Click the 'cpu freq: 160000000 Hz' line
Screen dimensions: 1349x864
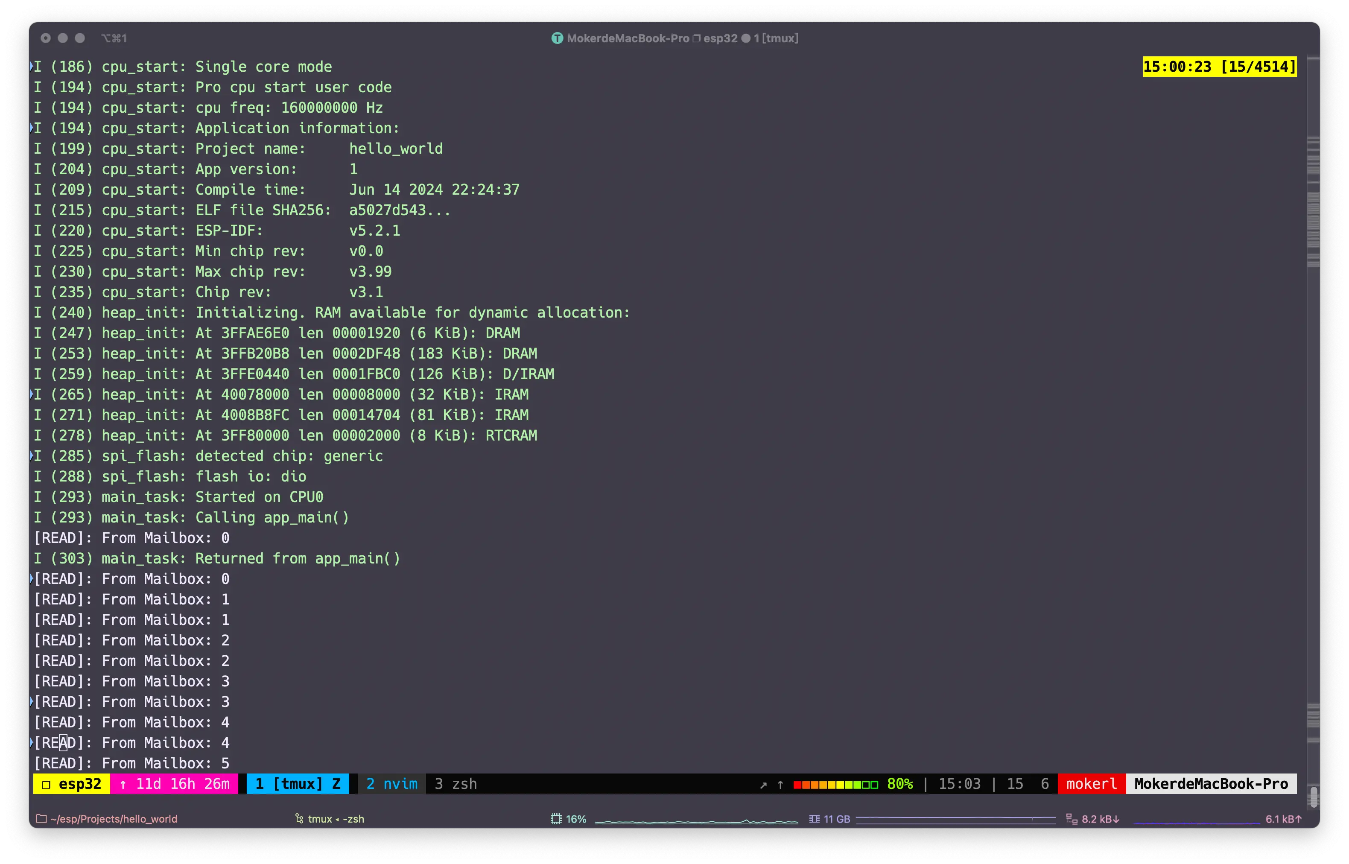point(208,108)
